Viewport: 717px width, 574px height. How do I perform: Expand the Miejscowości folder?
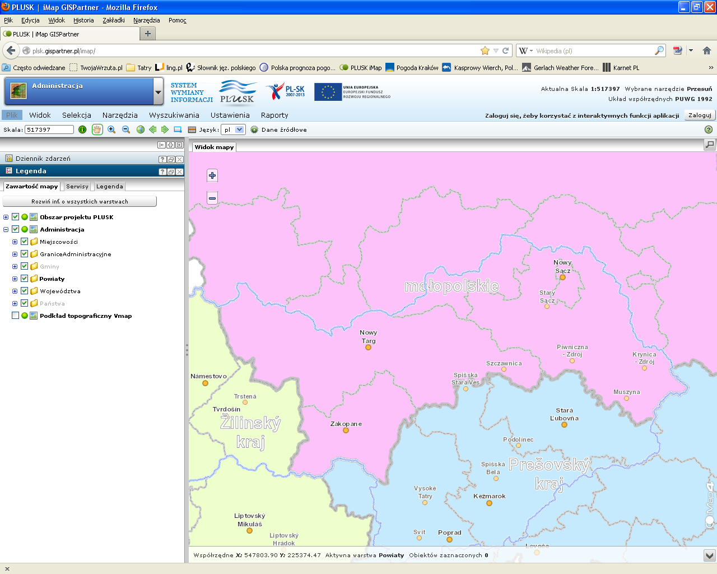coord(15,242)
